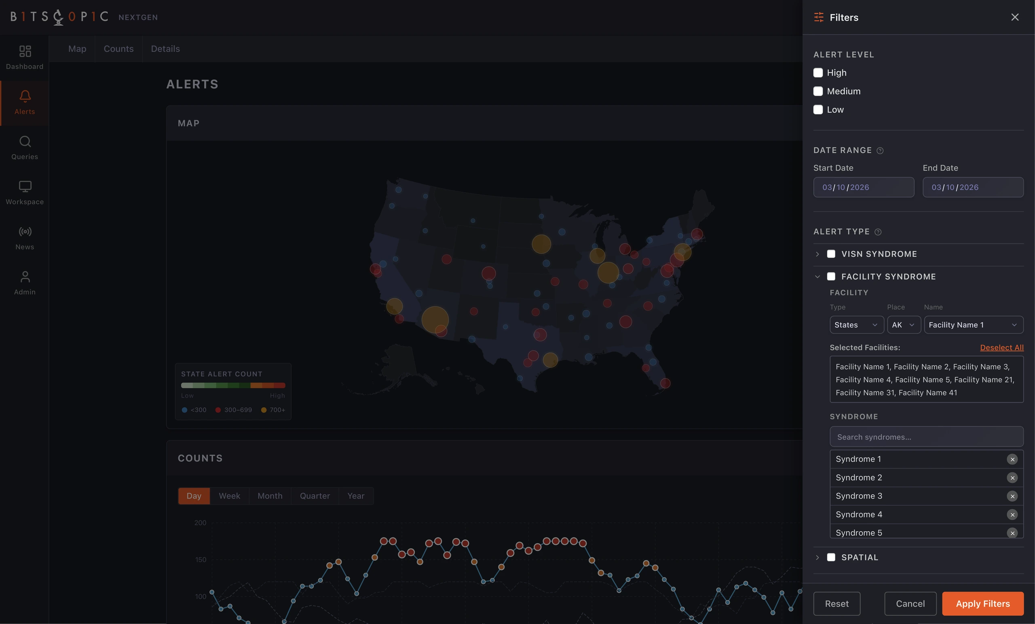1035x624 pixels.
Task: Go to Workspace in the sidebar
Action: (x=25, y=186)
